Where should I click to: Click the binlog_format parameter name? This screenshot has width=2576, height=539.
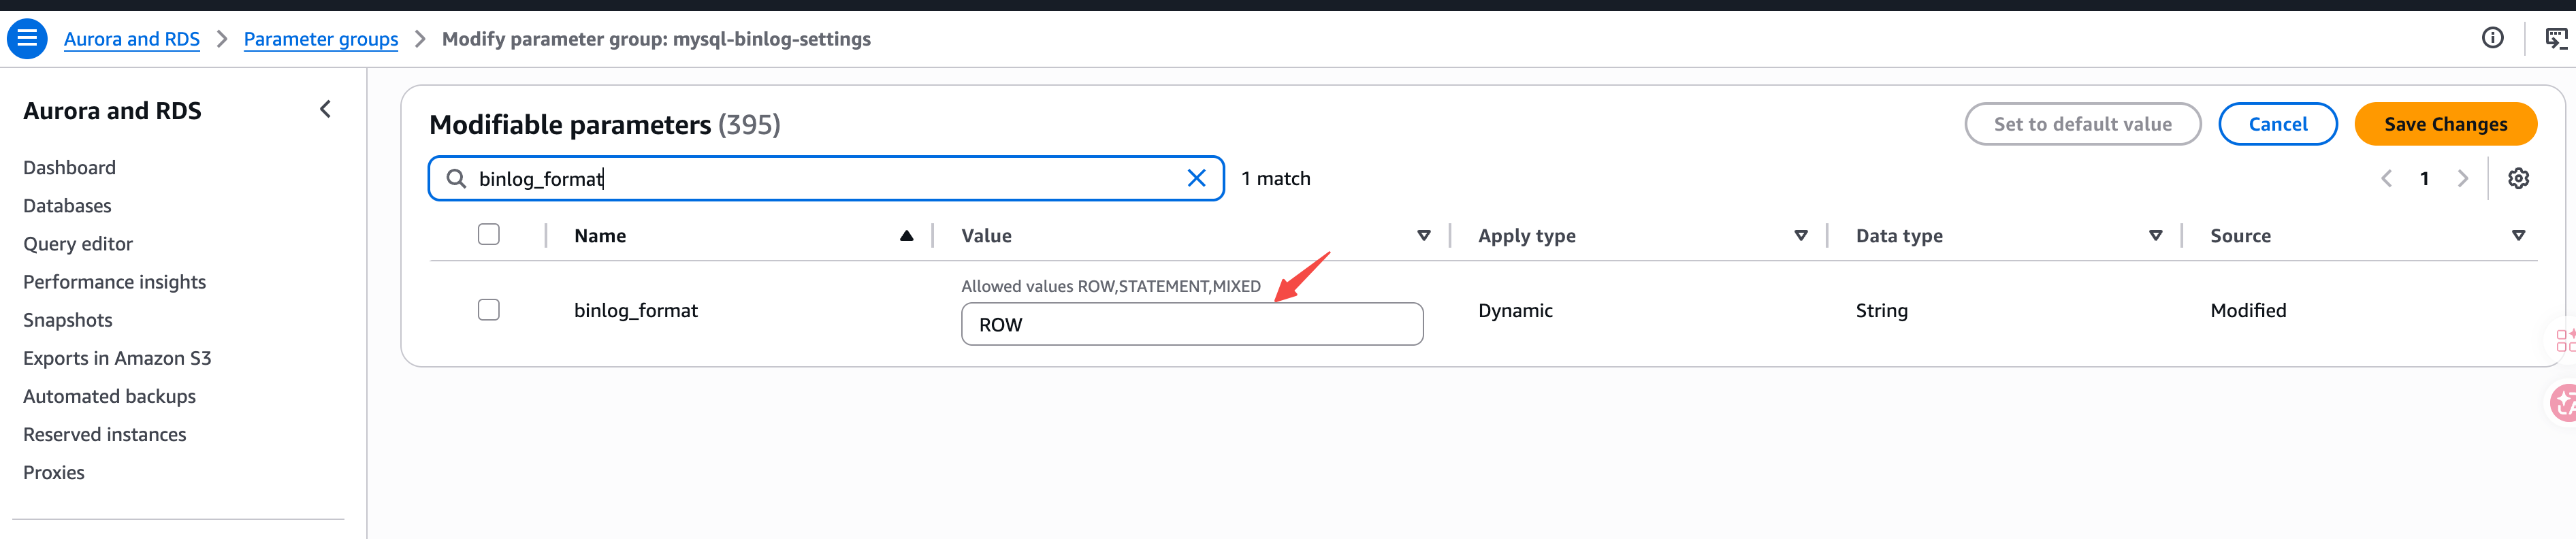point(636,310)
